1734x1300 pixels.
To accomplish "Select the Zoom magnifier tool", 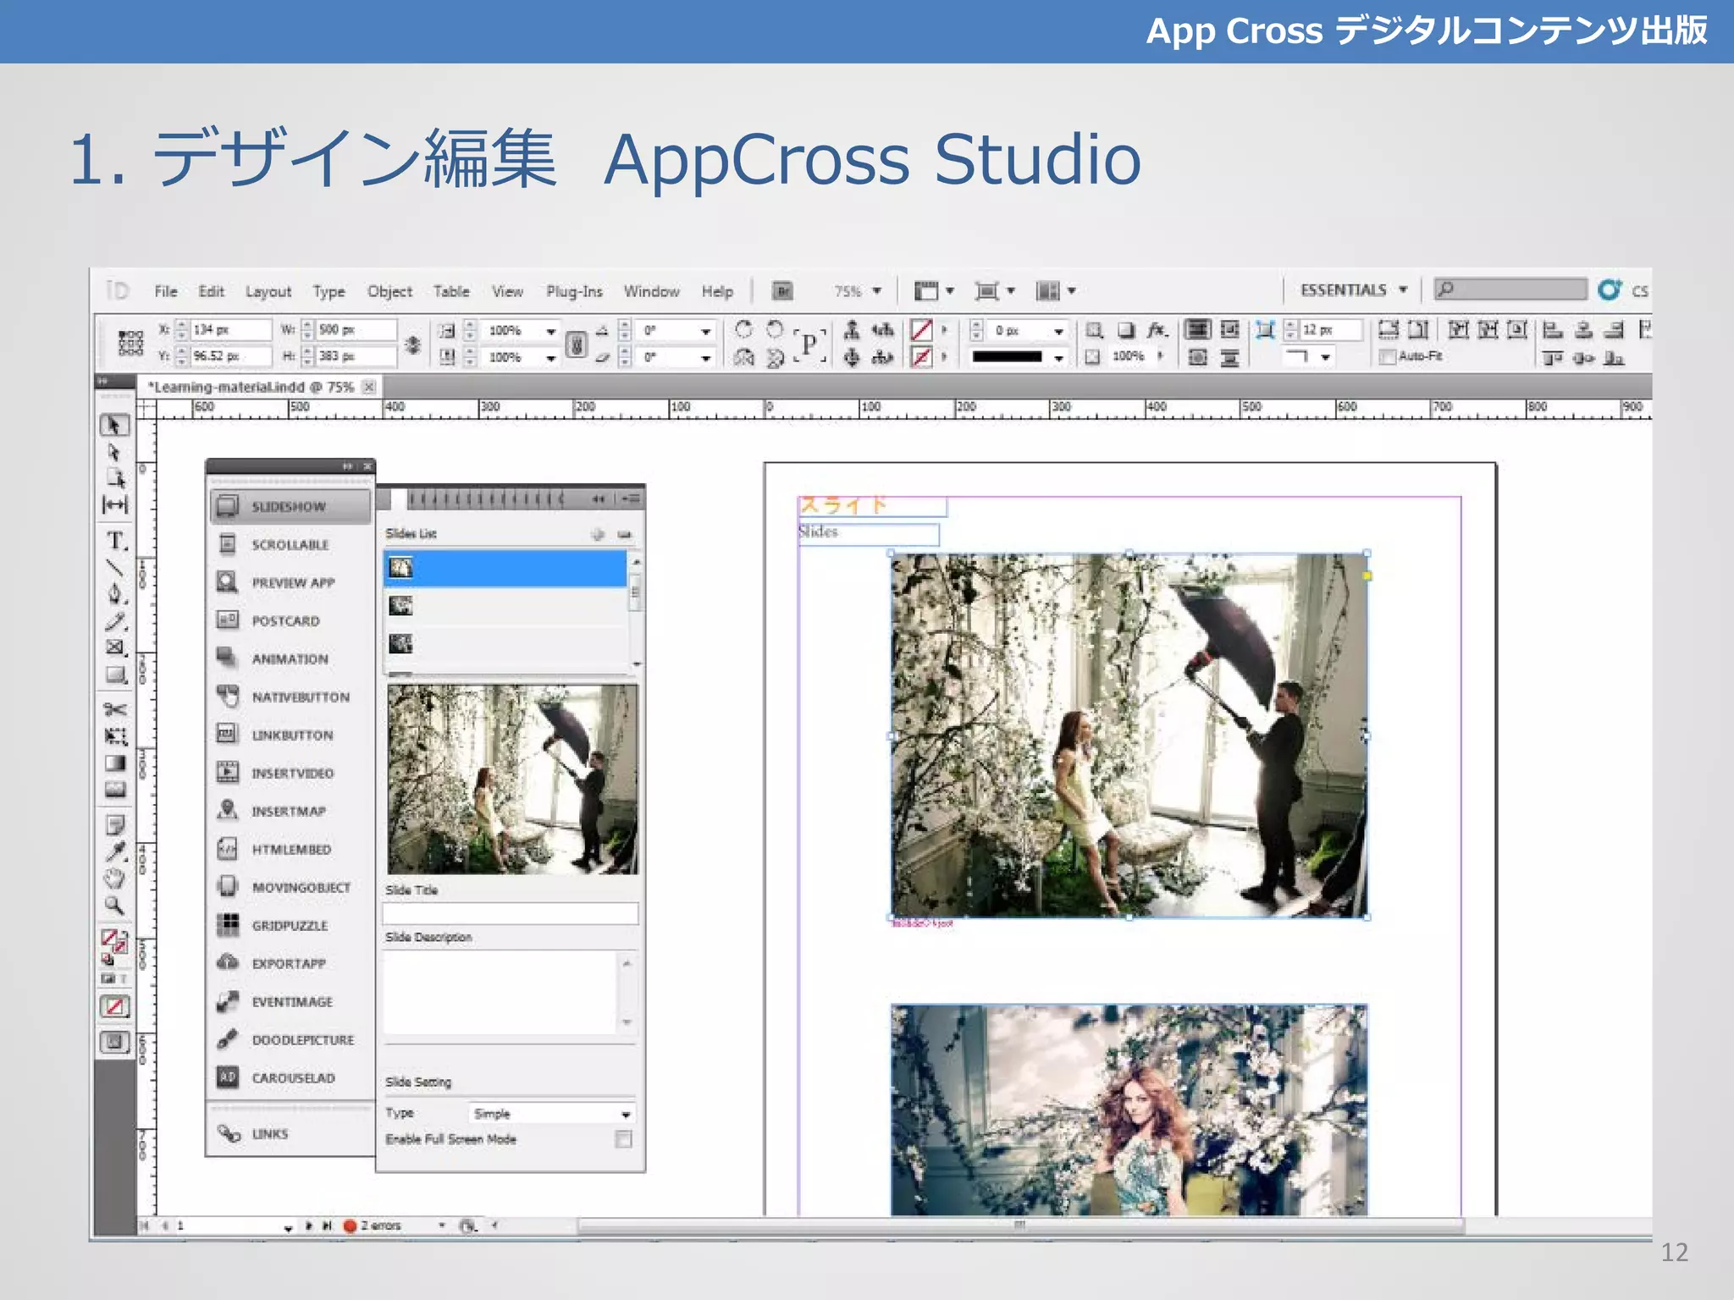I will [114, 906].
